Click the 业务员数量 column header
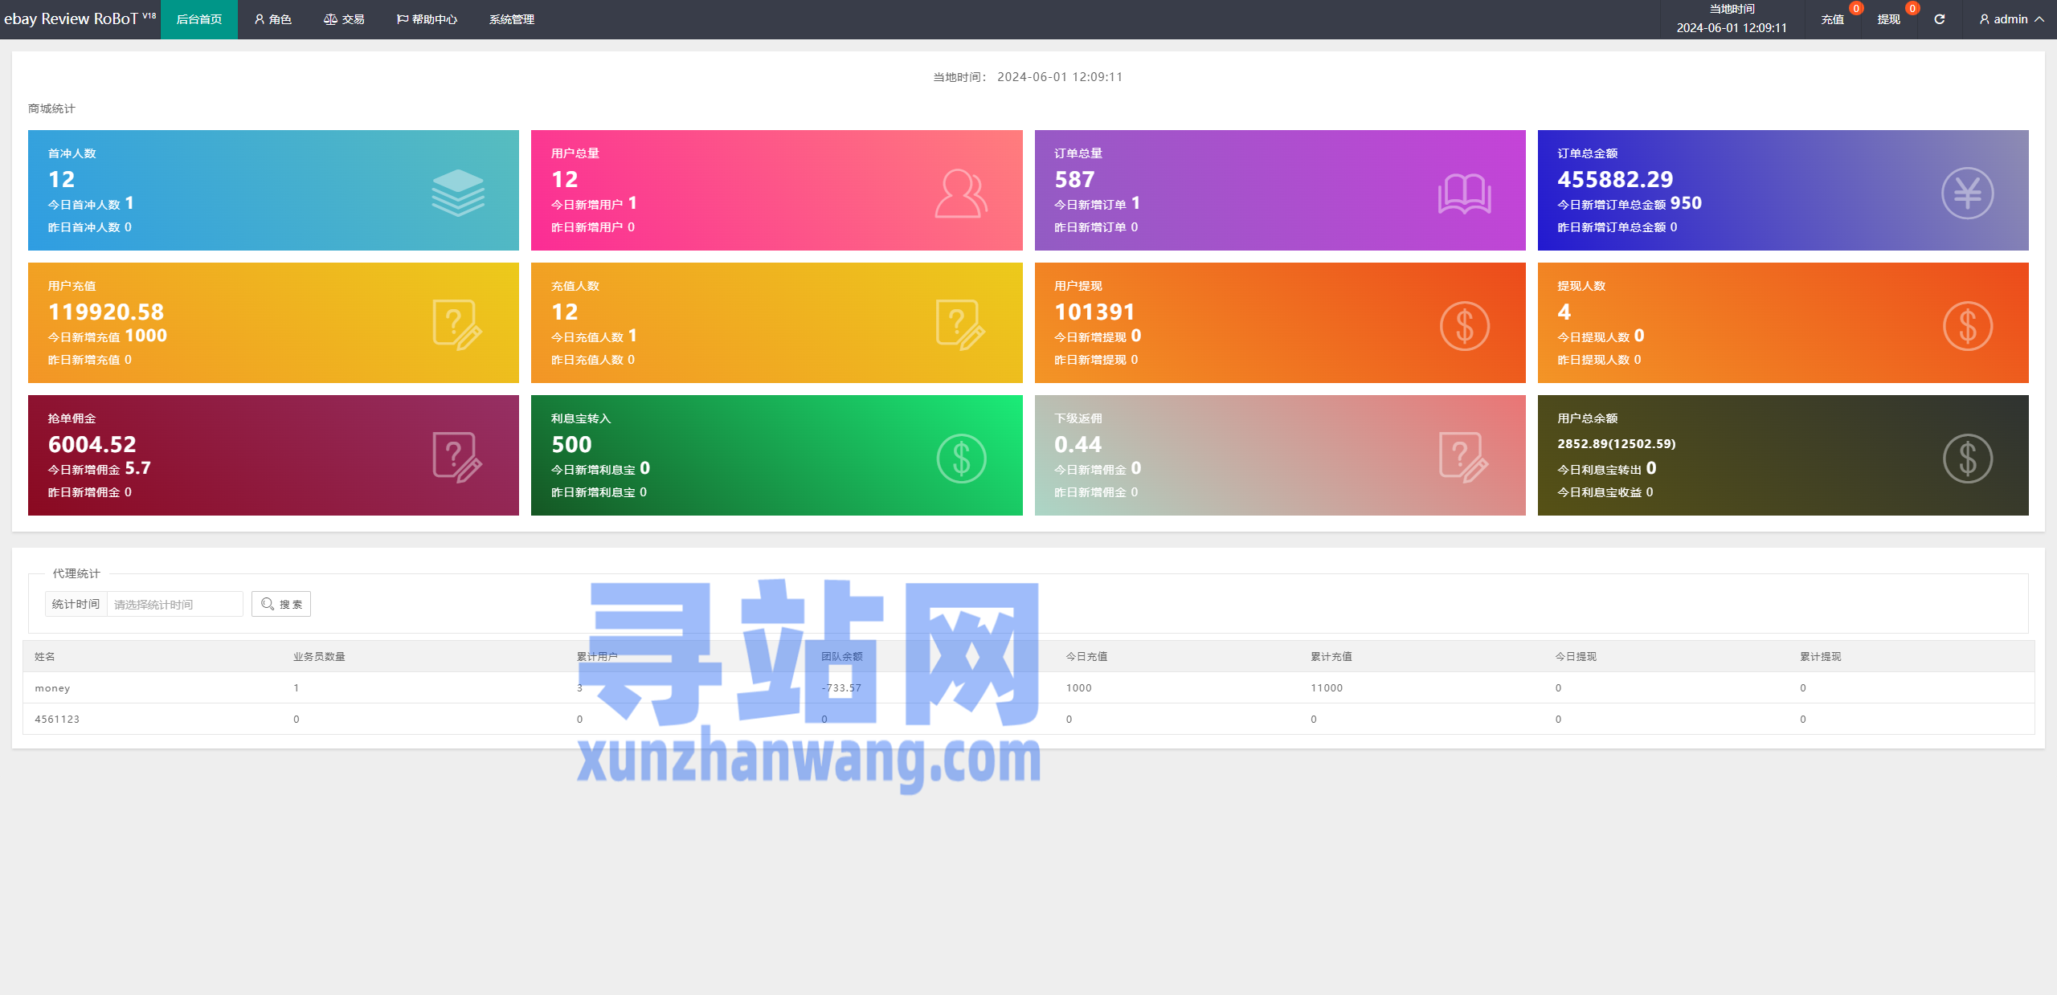Screen dimensions: 2057x995 pyautogui.click(x=319, y=656)
